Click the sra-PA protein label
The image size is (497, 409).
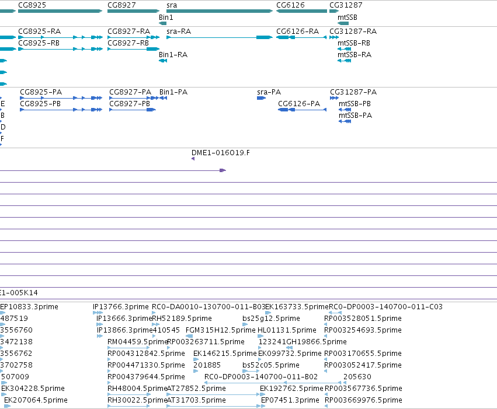coord(269,92)
